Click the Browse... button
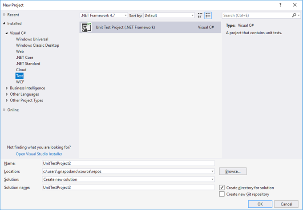Viewport: 303px width, 210px height. tap(233, 171)
